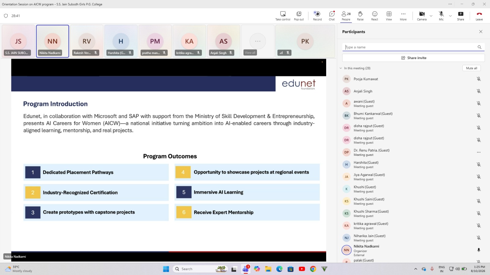490x275 pixels.
Task: Open Microsoft Teams from taskbar
Action: (x=246, y=269)
